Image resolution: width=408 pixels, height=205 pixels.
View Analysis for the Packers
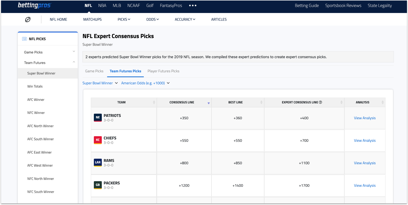(365, 185)
